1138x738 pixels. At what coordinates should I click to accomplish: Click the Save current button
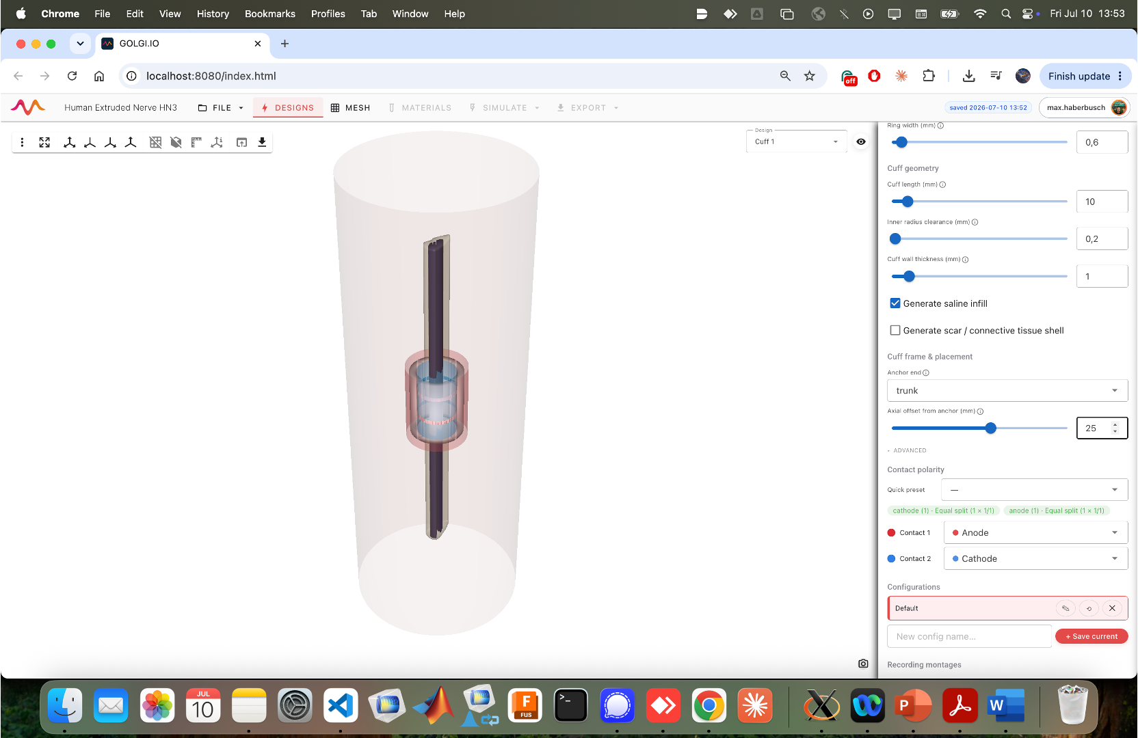pyautogui.click(x=1091, y=636)
